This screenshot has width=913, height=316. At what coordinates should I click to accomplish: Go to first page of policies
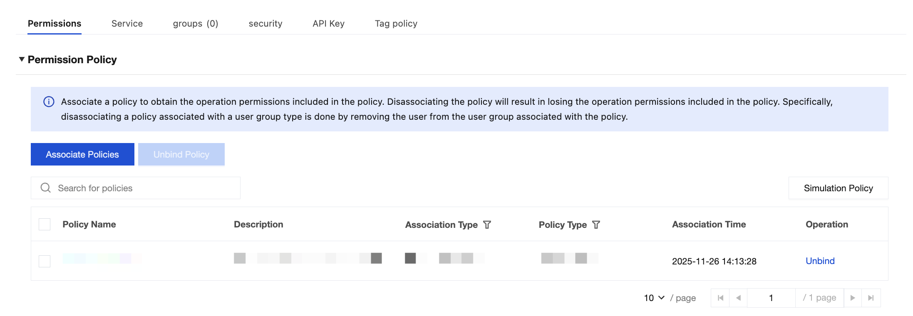click(x=720, y=298)
